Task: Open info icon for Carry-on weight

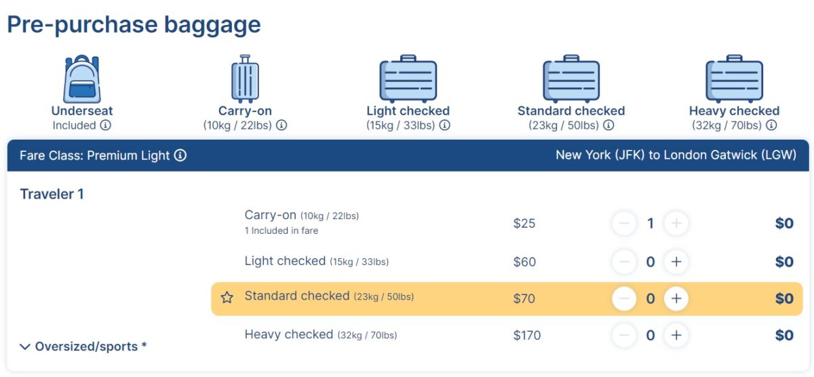Action: click(x=282, y=125)
